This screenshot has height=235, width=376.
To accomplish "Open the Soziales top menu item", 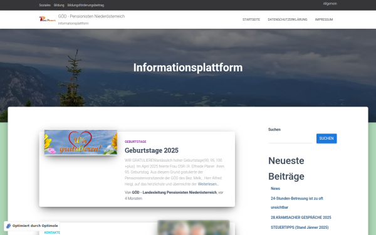I will pyautogui.click(x=45, y=5).
